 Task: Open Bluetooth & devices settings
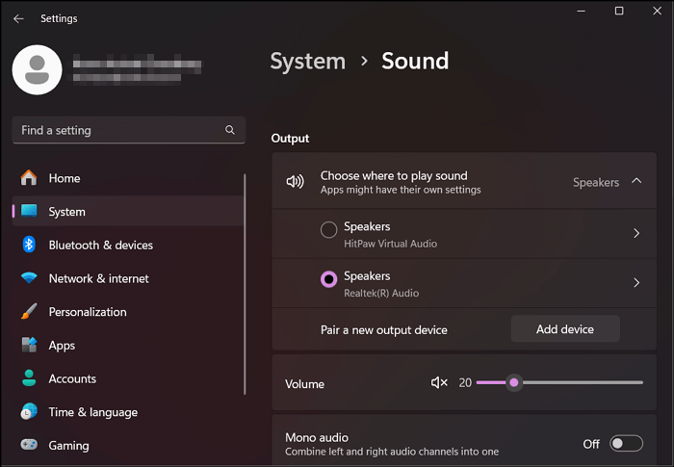[100, 246]
